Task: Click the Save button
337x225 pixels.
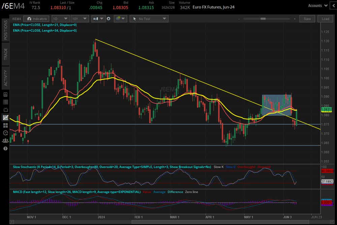Action: (x=307, y=19)
